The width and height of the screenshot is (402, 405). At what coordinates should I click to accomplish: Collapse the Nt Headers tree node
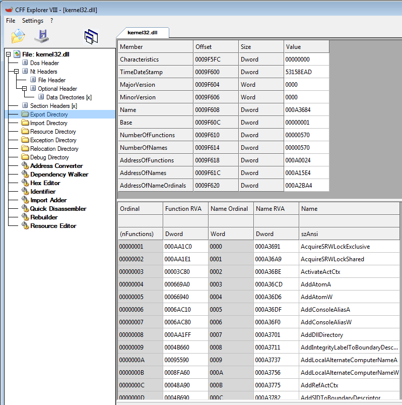pos(16,72)
